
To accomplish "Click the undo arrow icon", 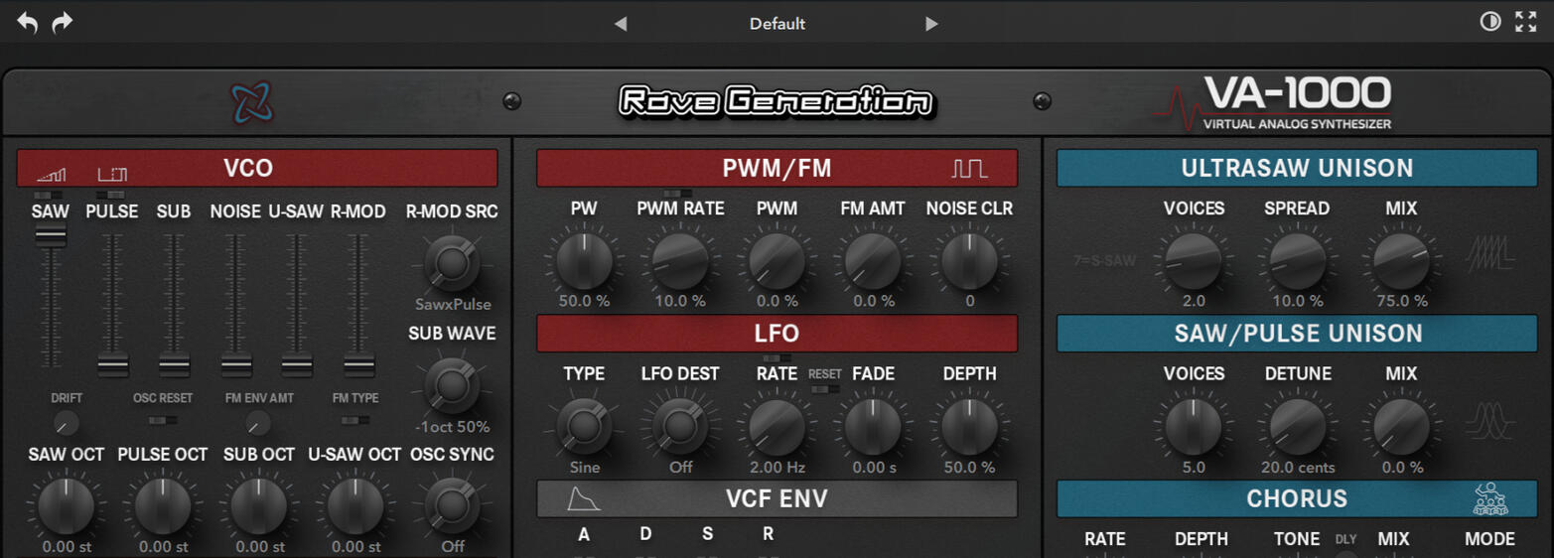I will coord(28,23).
